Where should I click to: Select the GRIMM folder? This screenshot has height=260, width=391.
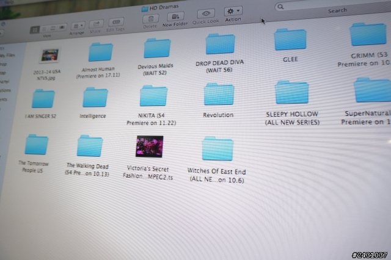point(368,34)
